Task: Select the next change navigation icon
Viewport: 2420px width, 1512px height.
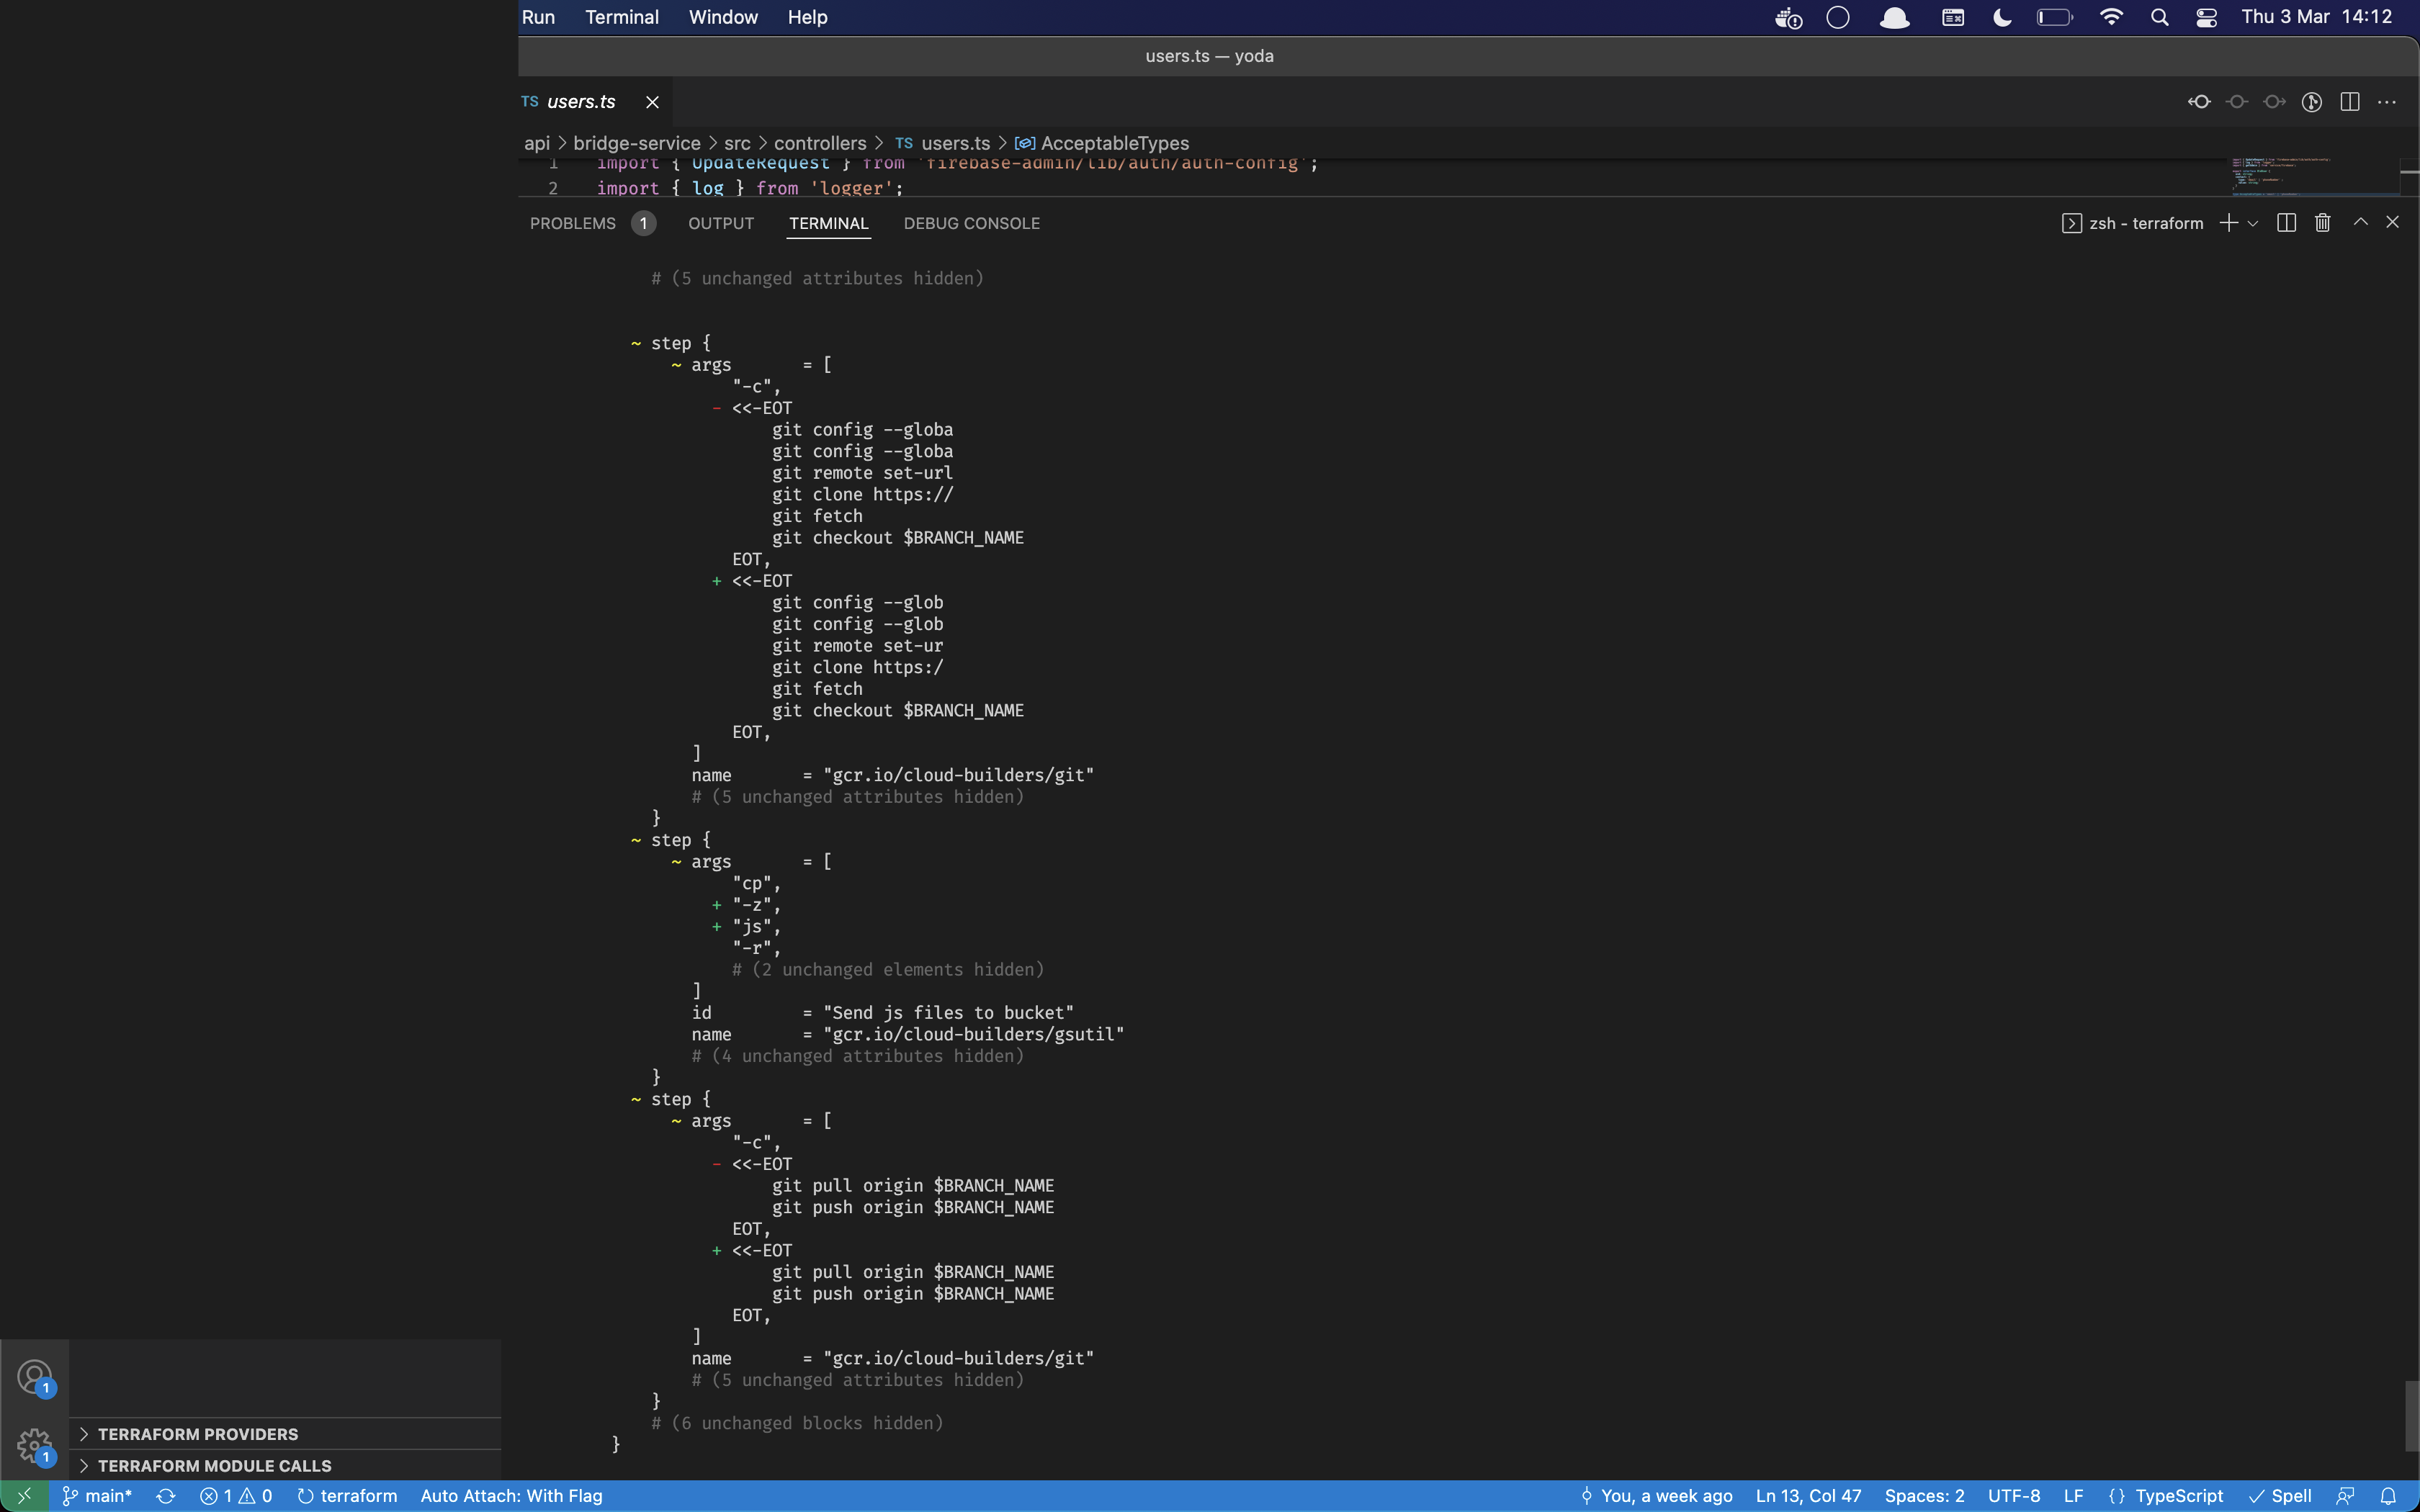Action: pos(2274,101)
